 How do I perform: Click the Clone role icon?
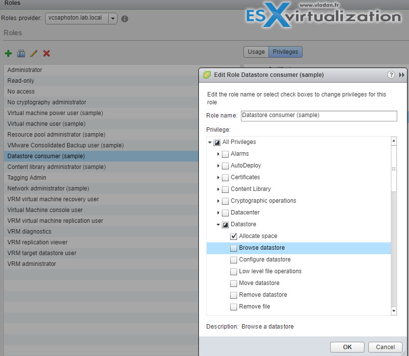(x=21, y=53)
